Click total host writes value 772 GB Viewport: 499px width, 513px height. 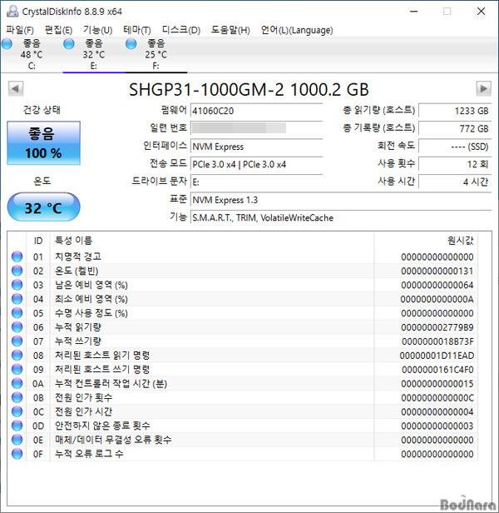coord(455,128)
